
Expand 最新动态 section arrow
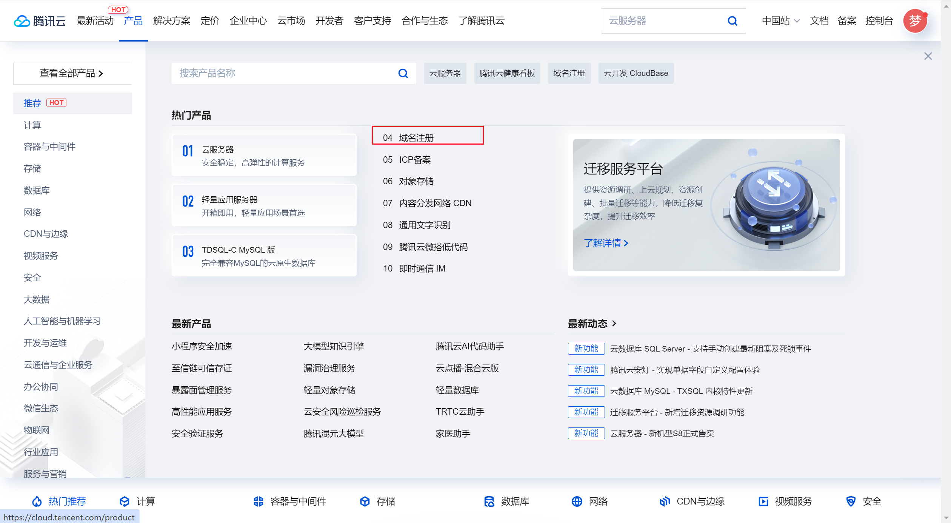(614, 323)
